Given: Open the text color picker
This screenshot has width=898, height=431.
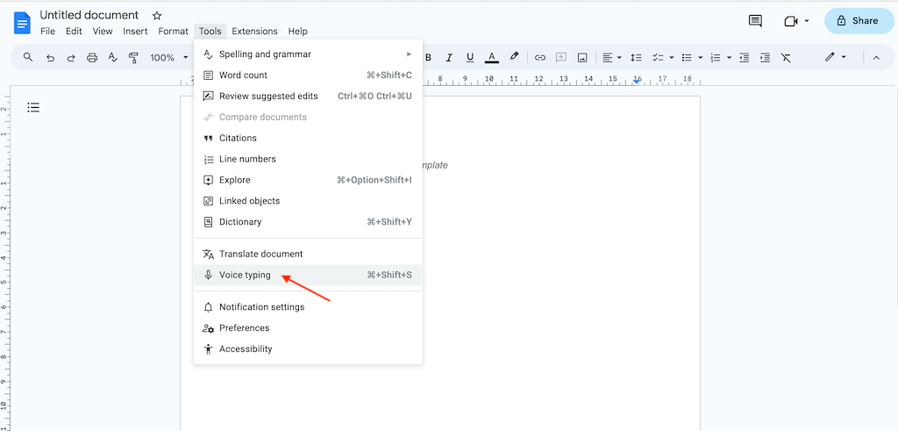Looking at the screenshot, I should [x=491, y=57].
